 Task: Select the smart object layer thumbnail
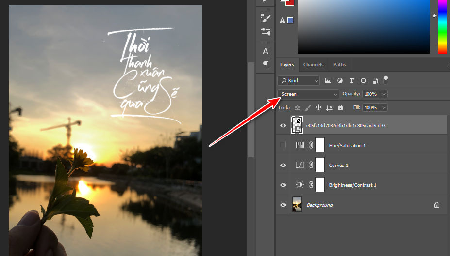click(297, 125)
